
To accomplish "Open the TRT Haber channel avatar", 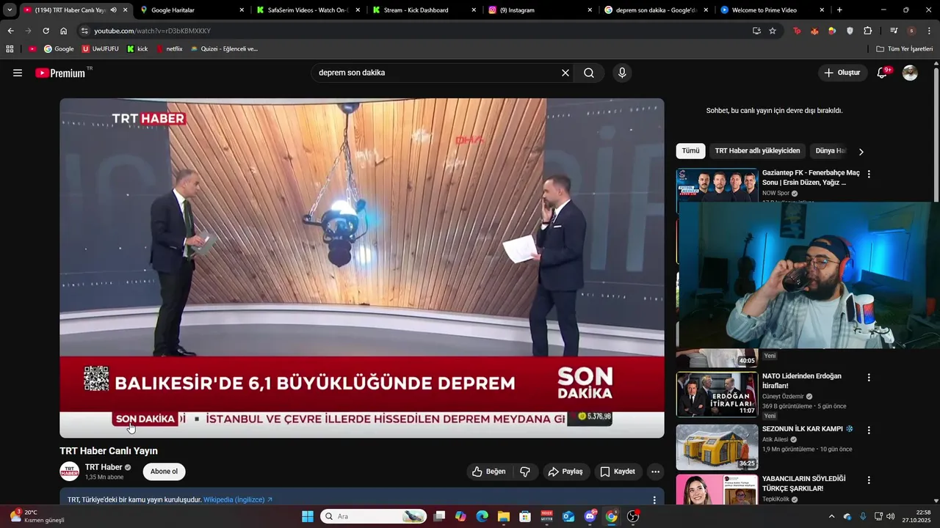I will pyautogui.click(x=69, y=472).
